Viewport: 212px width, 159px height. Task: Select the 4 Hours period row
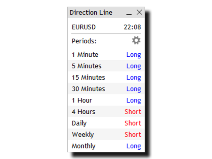click(106, 112)
